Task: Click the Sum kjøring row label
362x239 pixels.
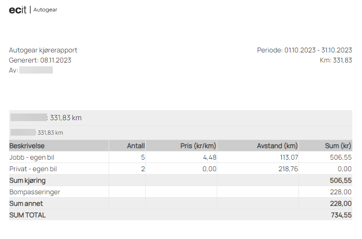Action: 27,181
